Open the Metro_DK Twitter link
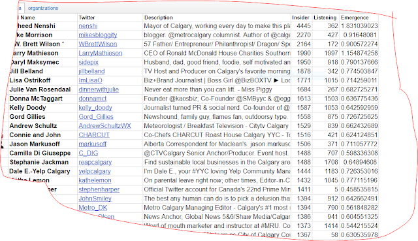Screen dimensions: 418x241 pyautogui.click(x=93, y=208)
